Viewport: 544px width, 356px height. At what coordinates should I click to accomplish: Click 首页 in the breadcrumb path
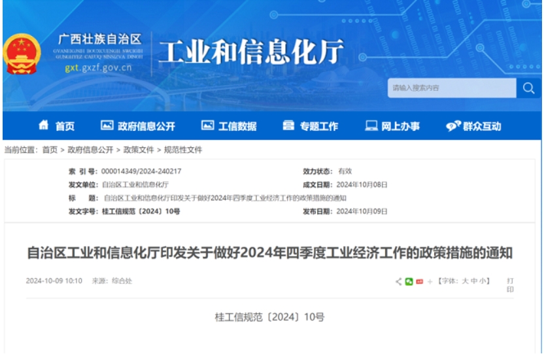(x=50, y=150)
